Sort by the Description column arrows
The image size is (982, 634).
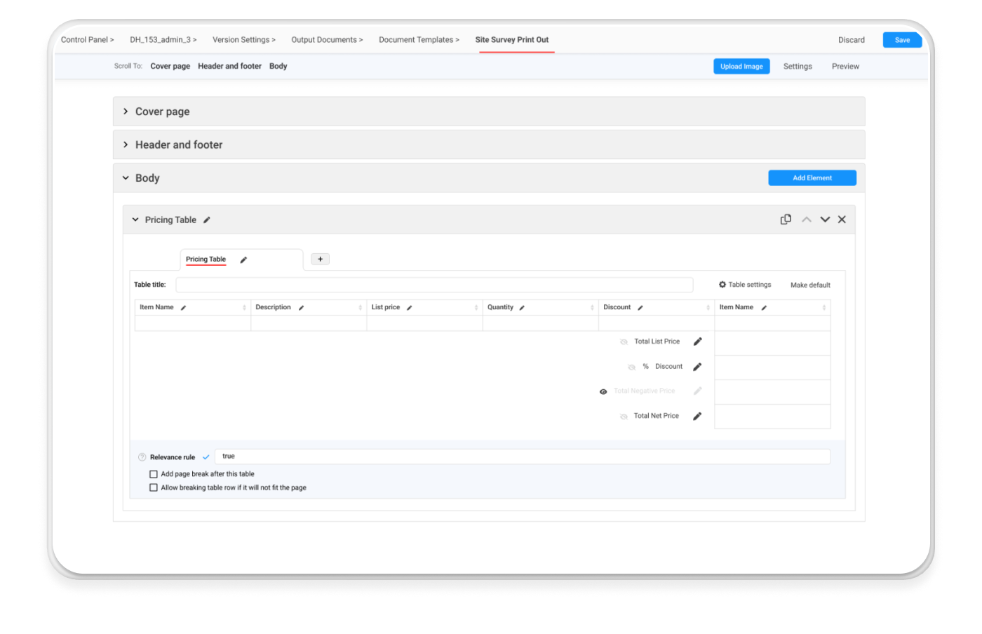point(361,308)
